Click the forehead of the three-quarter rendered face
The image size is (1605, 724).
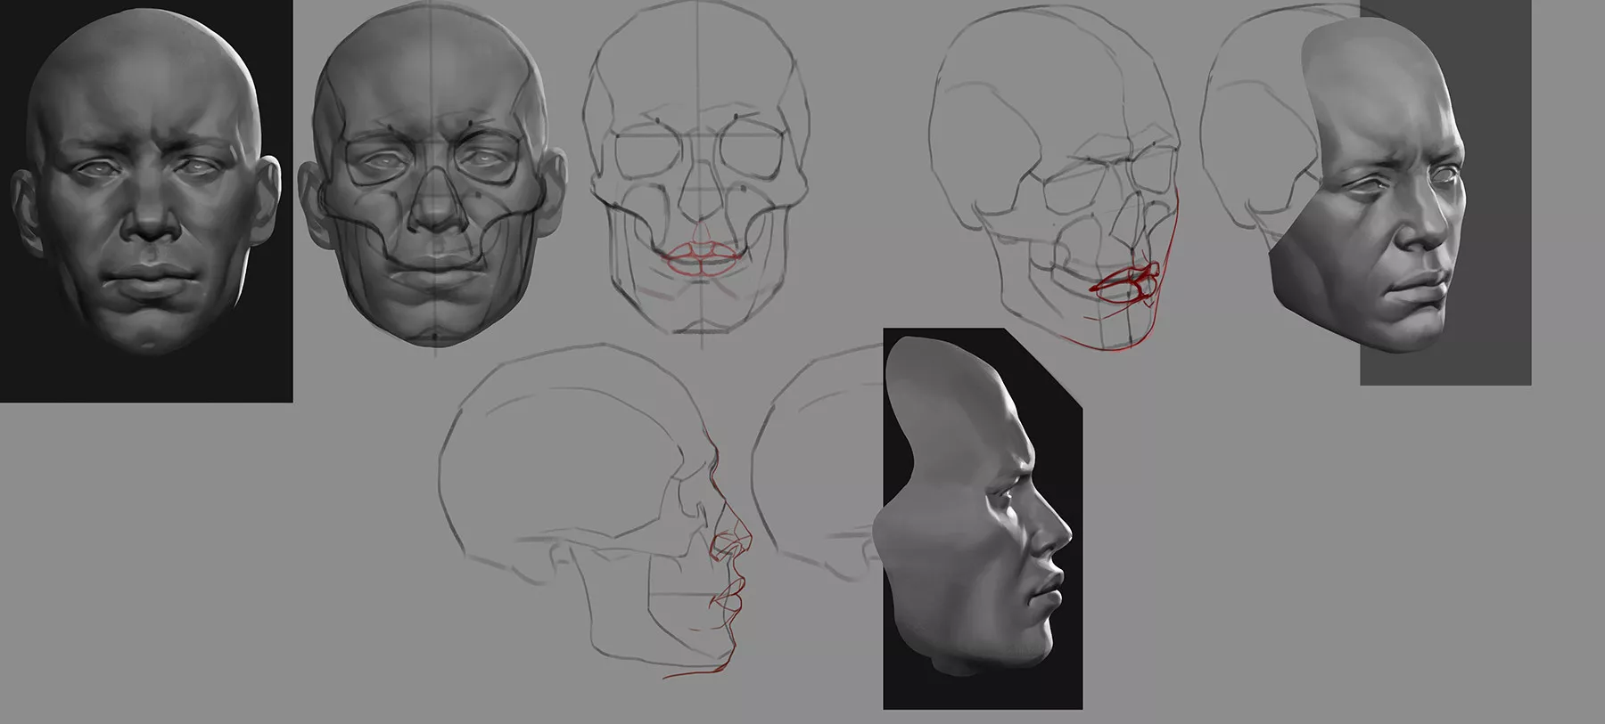coord(1373,80)
